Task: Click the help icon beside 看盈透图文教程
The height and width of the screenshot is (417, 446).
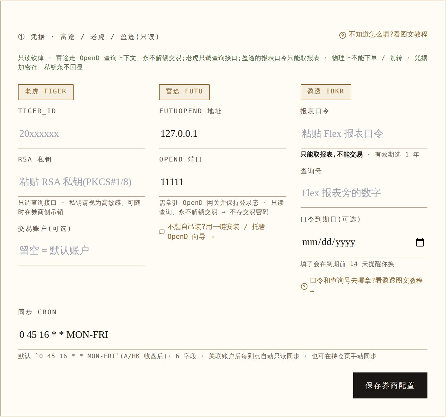Action: (x=304, y=286)
